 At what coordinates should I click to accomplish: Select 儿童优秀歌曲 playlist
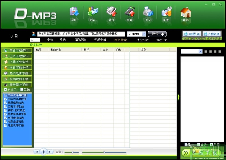click(16, 125)
